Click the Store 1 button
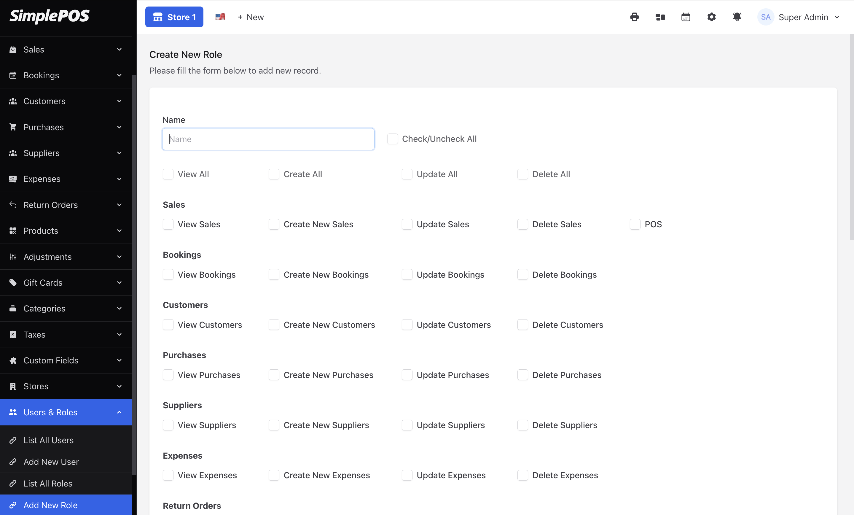 coord(174,17)
